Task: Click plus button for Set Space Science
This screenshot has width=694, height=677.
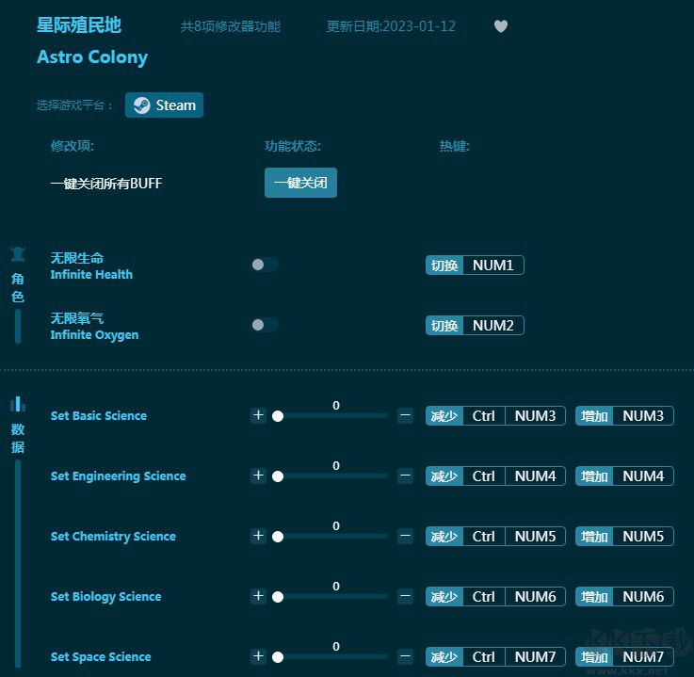Action: 258,655
